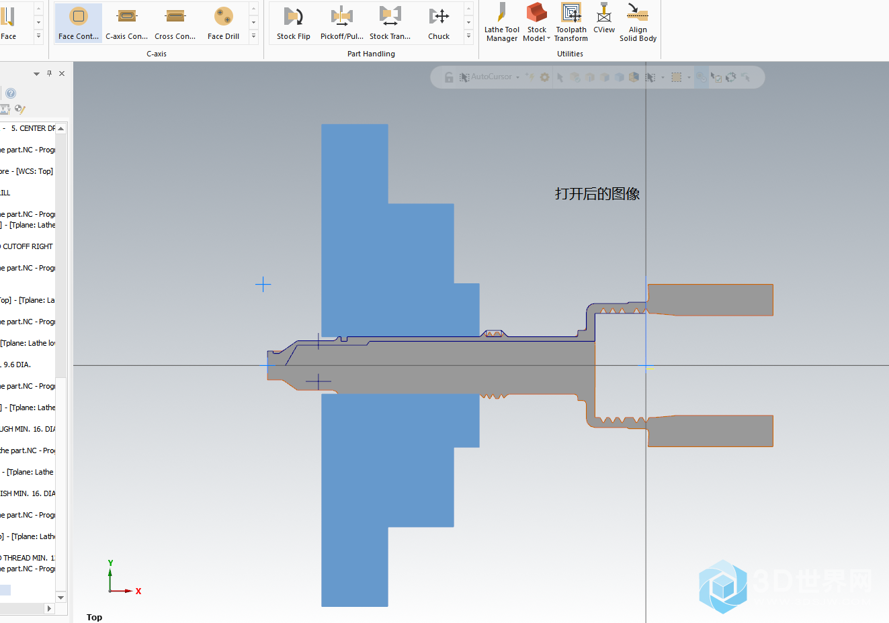Click the AutoCursor button
This screenshot has height=623, width=889.
point(486,77)
